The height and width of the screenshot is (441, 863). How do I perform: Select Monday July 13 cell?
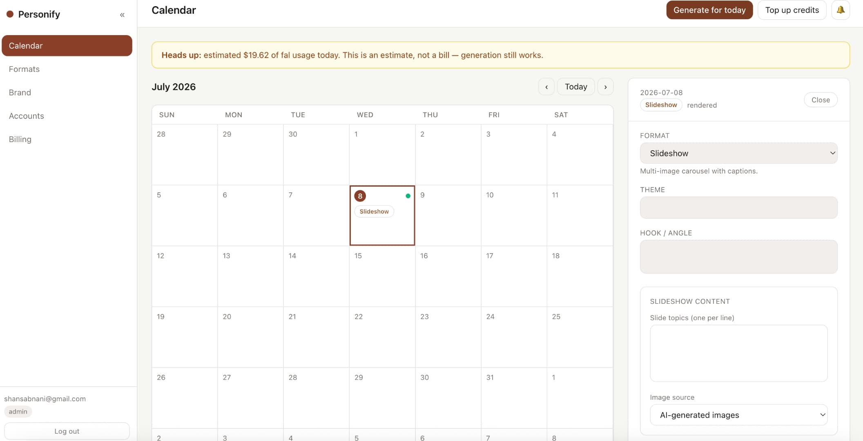pos(250,276)
